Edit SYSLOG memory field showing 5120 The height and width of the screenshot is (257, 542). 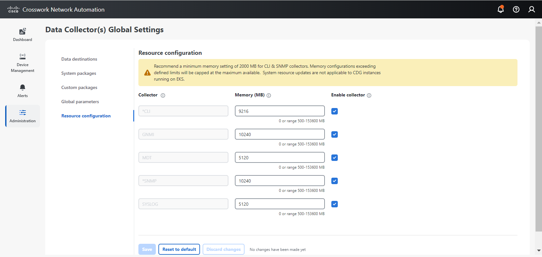tap(280, 204)
